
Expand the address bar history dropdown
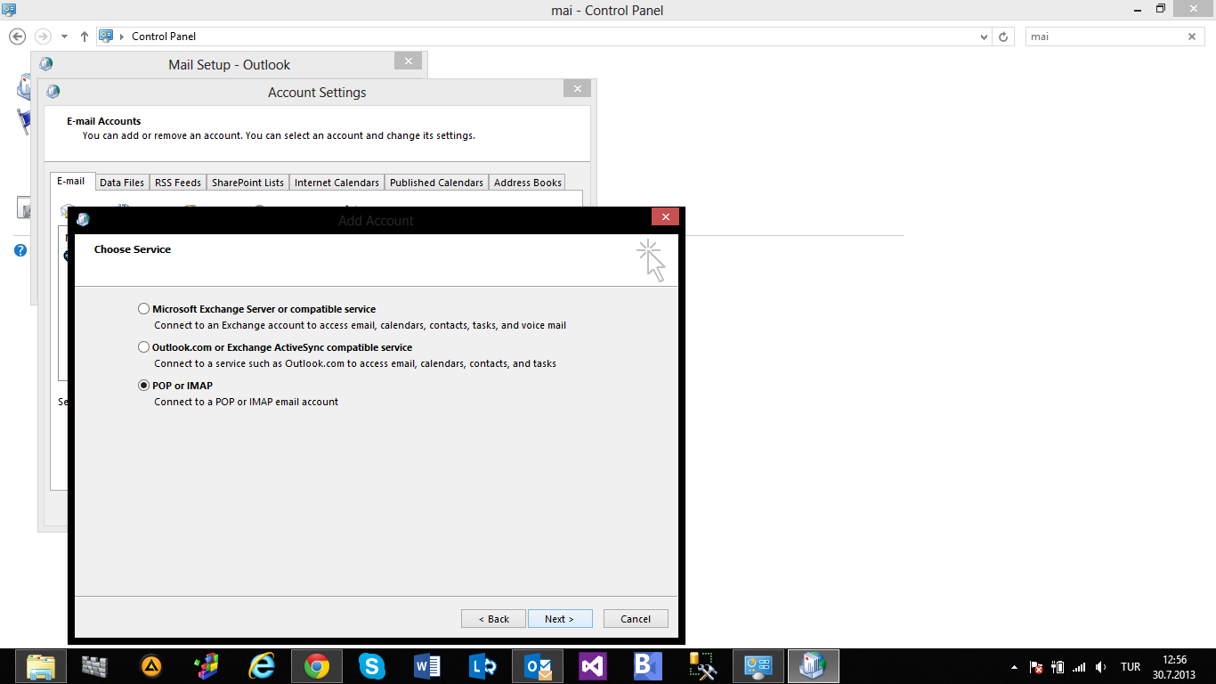coord(984,37)
